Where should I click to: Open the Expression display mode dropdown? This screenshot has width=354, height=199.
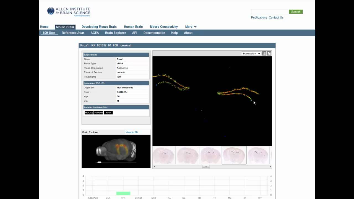pyautogui.click(x=251, y=53)
